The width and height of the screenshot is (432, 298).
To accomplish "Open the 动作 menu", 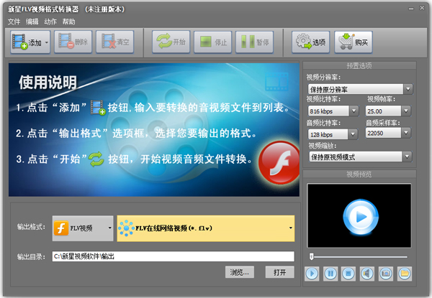I will pos(50,22).
